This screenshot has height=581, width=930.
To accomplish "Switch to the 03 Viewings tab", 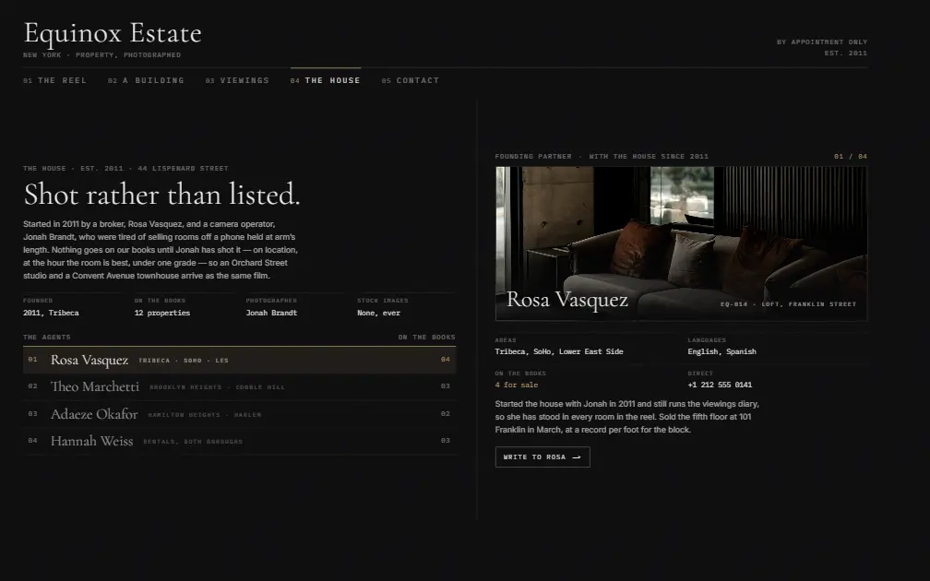I will pos(237,80).
